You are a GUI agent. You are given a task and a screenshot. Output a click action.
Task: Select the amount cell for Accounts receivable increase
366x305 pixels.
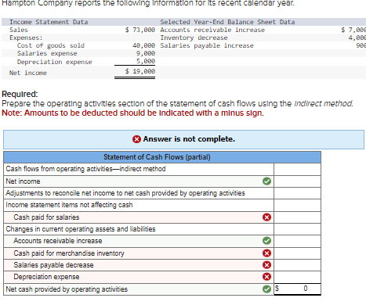(297, 241)
